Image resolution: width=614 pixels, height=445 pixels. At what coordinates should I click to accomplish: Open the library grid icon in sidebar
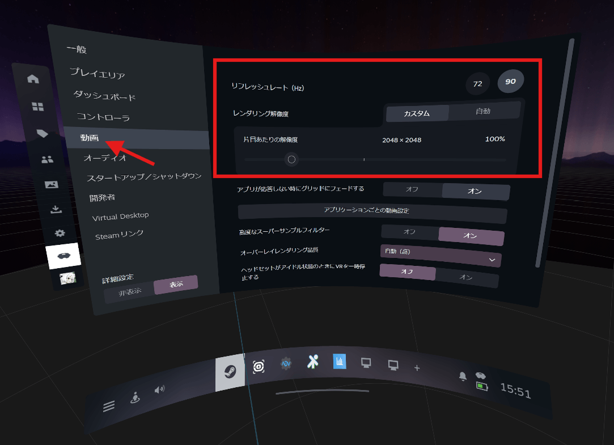[x=37, y=106]
